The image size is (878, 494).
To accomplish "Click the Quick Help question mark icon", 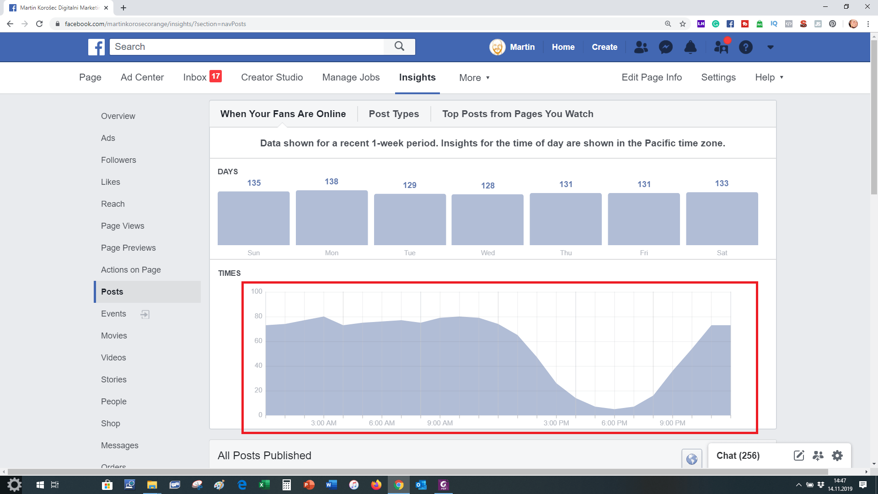I will tap(745, 47).
